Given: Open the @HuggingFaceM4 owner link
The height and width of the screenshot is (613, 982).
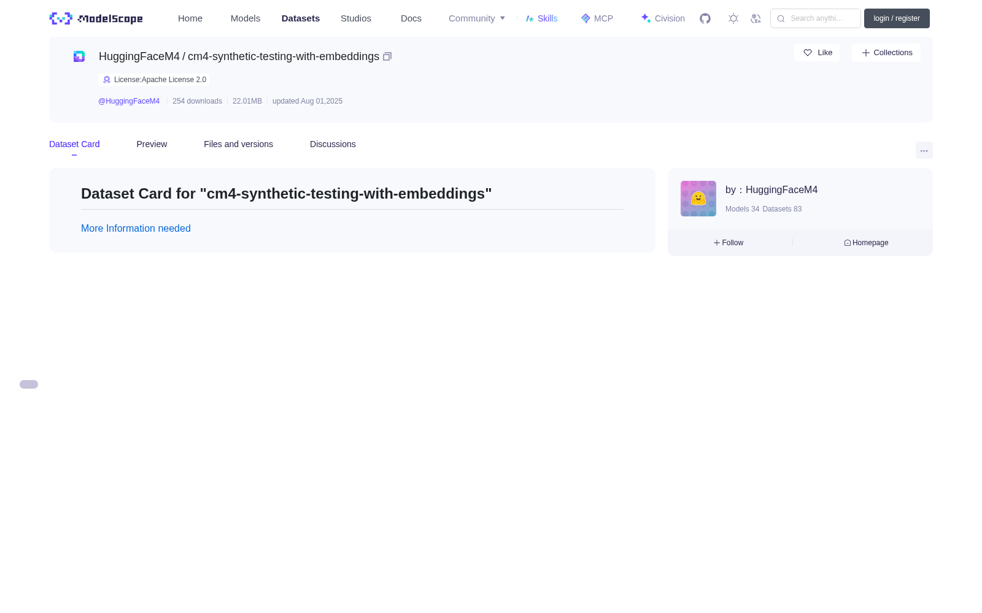Looking at the screenshot, I should point(129,101).
